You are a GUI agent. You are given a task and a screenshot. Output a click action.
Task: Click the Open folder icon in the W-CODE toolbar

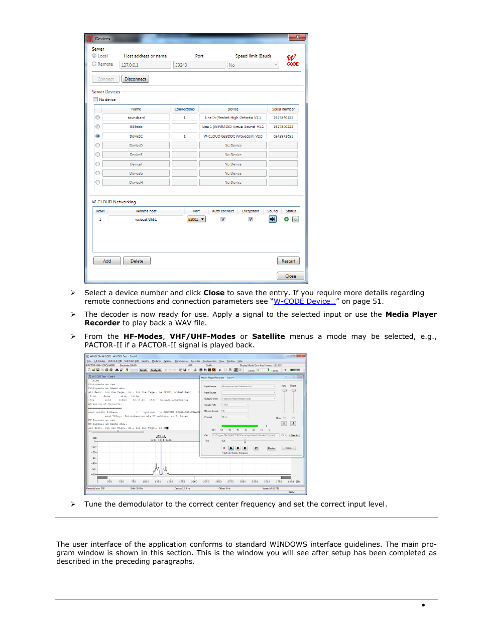[93, 370]
